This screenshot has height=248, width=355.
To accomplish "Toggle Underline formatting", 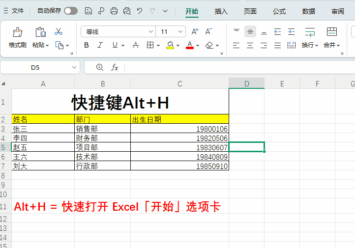I will click(115, 45).
